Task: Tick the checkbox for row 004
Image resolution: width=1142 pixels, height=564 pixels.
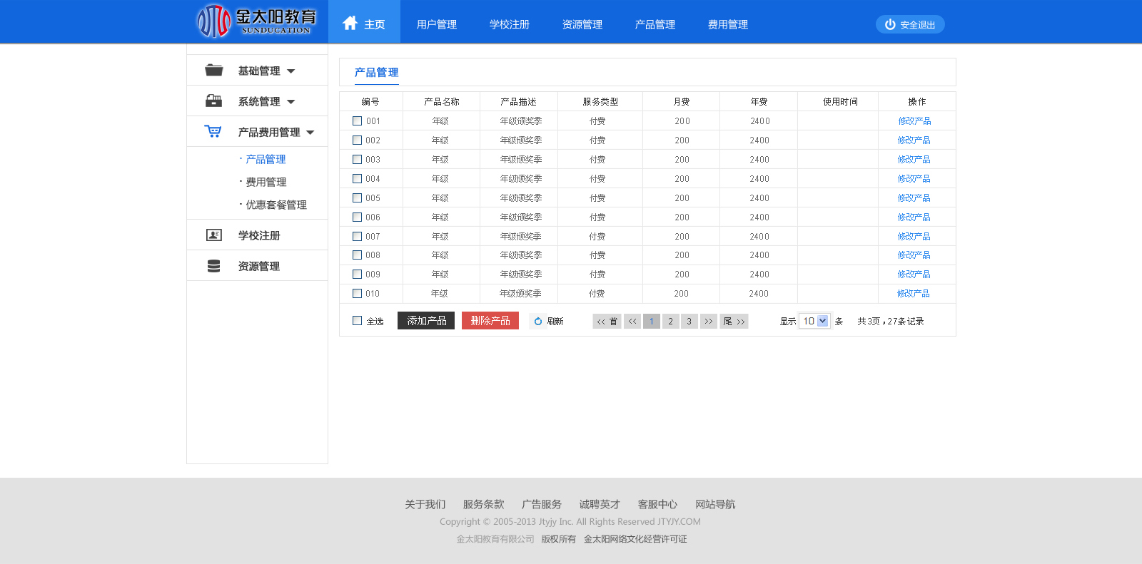Action: click(357, 179)
